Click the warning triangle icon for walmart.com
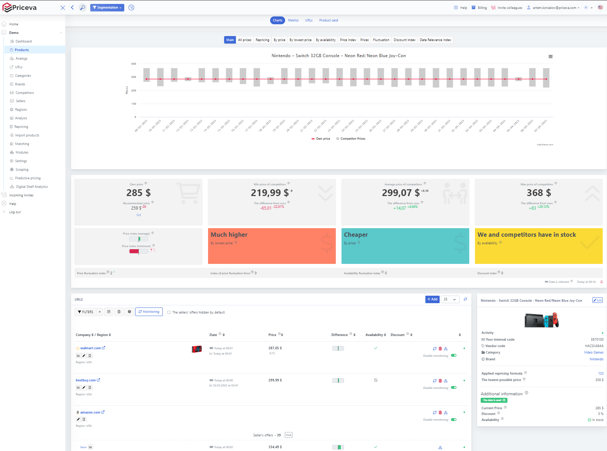 (x=446, y=349)
